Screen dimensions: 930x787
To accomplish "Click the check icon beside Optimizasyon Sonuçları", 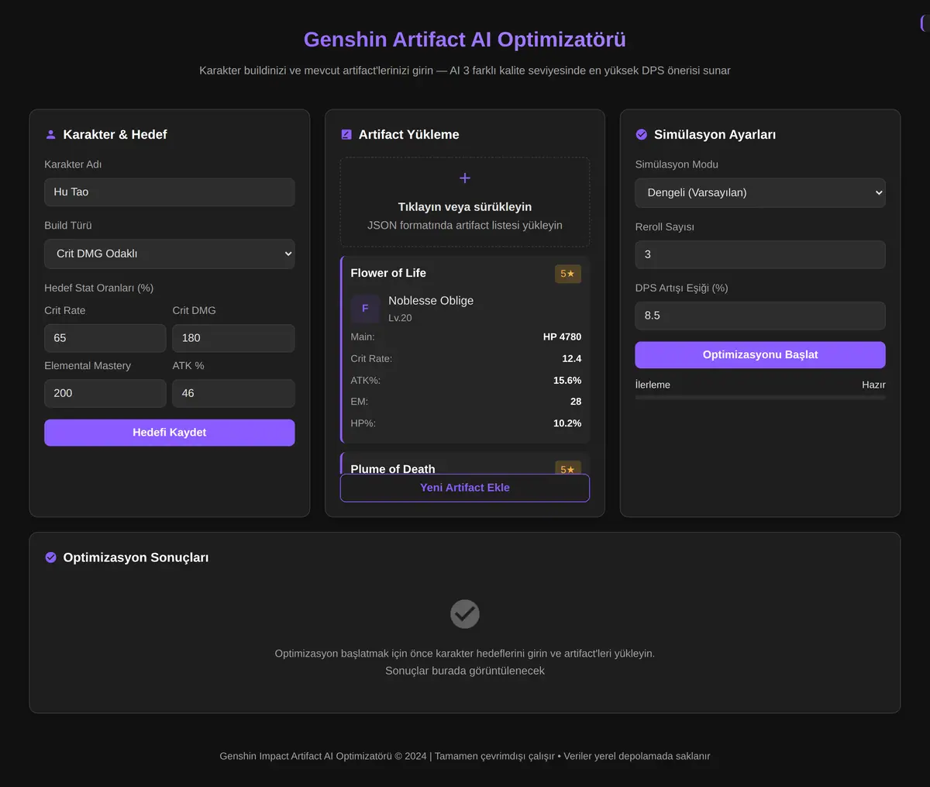I will 50,557.
